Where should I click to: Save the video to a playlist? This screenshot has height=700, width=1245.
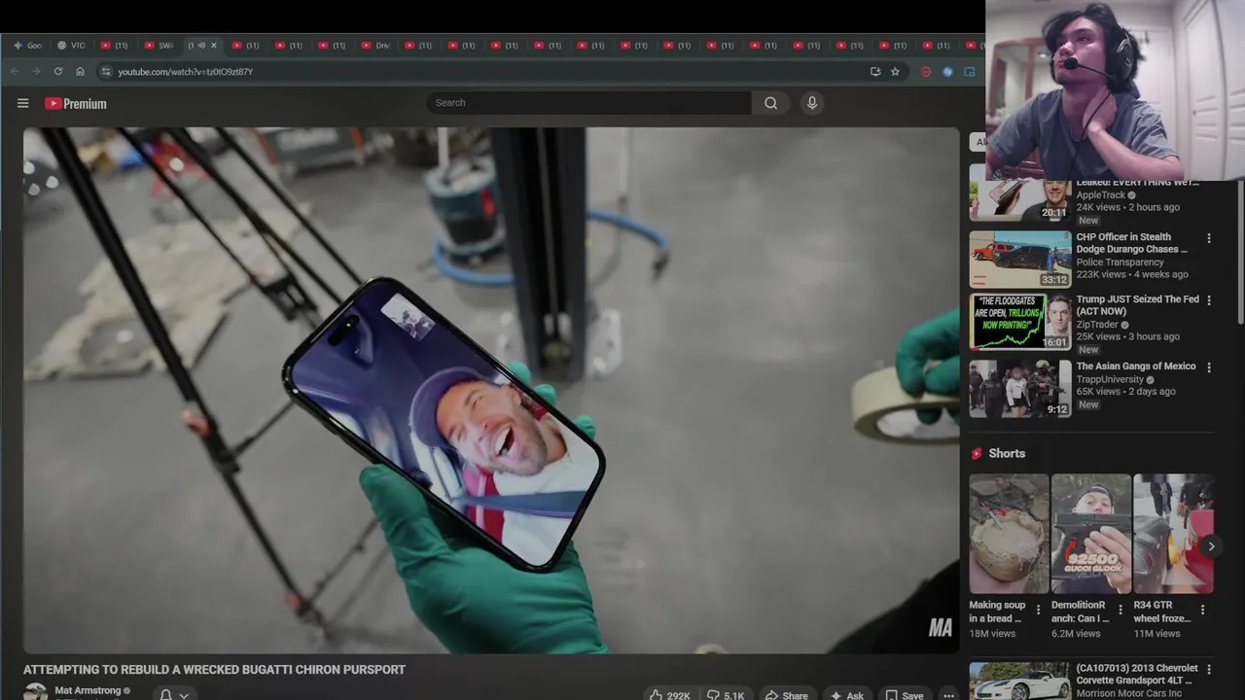pos(904,695)
